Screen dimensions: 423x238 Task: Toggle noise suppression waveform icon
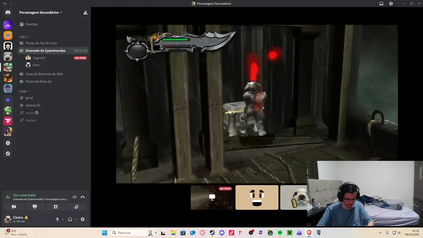75,197
